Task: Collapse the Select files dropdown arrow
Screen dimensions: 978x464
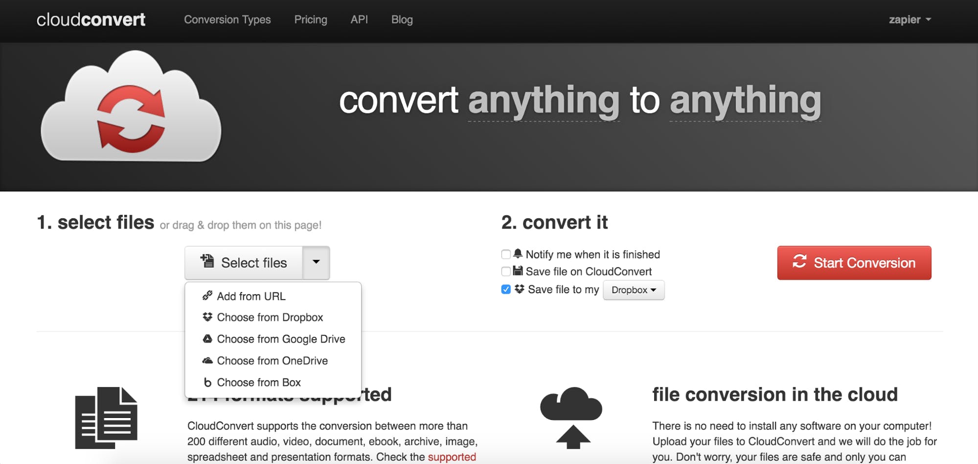Action: tap(316, 262)
